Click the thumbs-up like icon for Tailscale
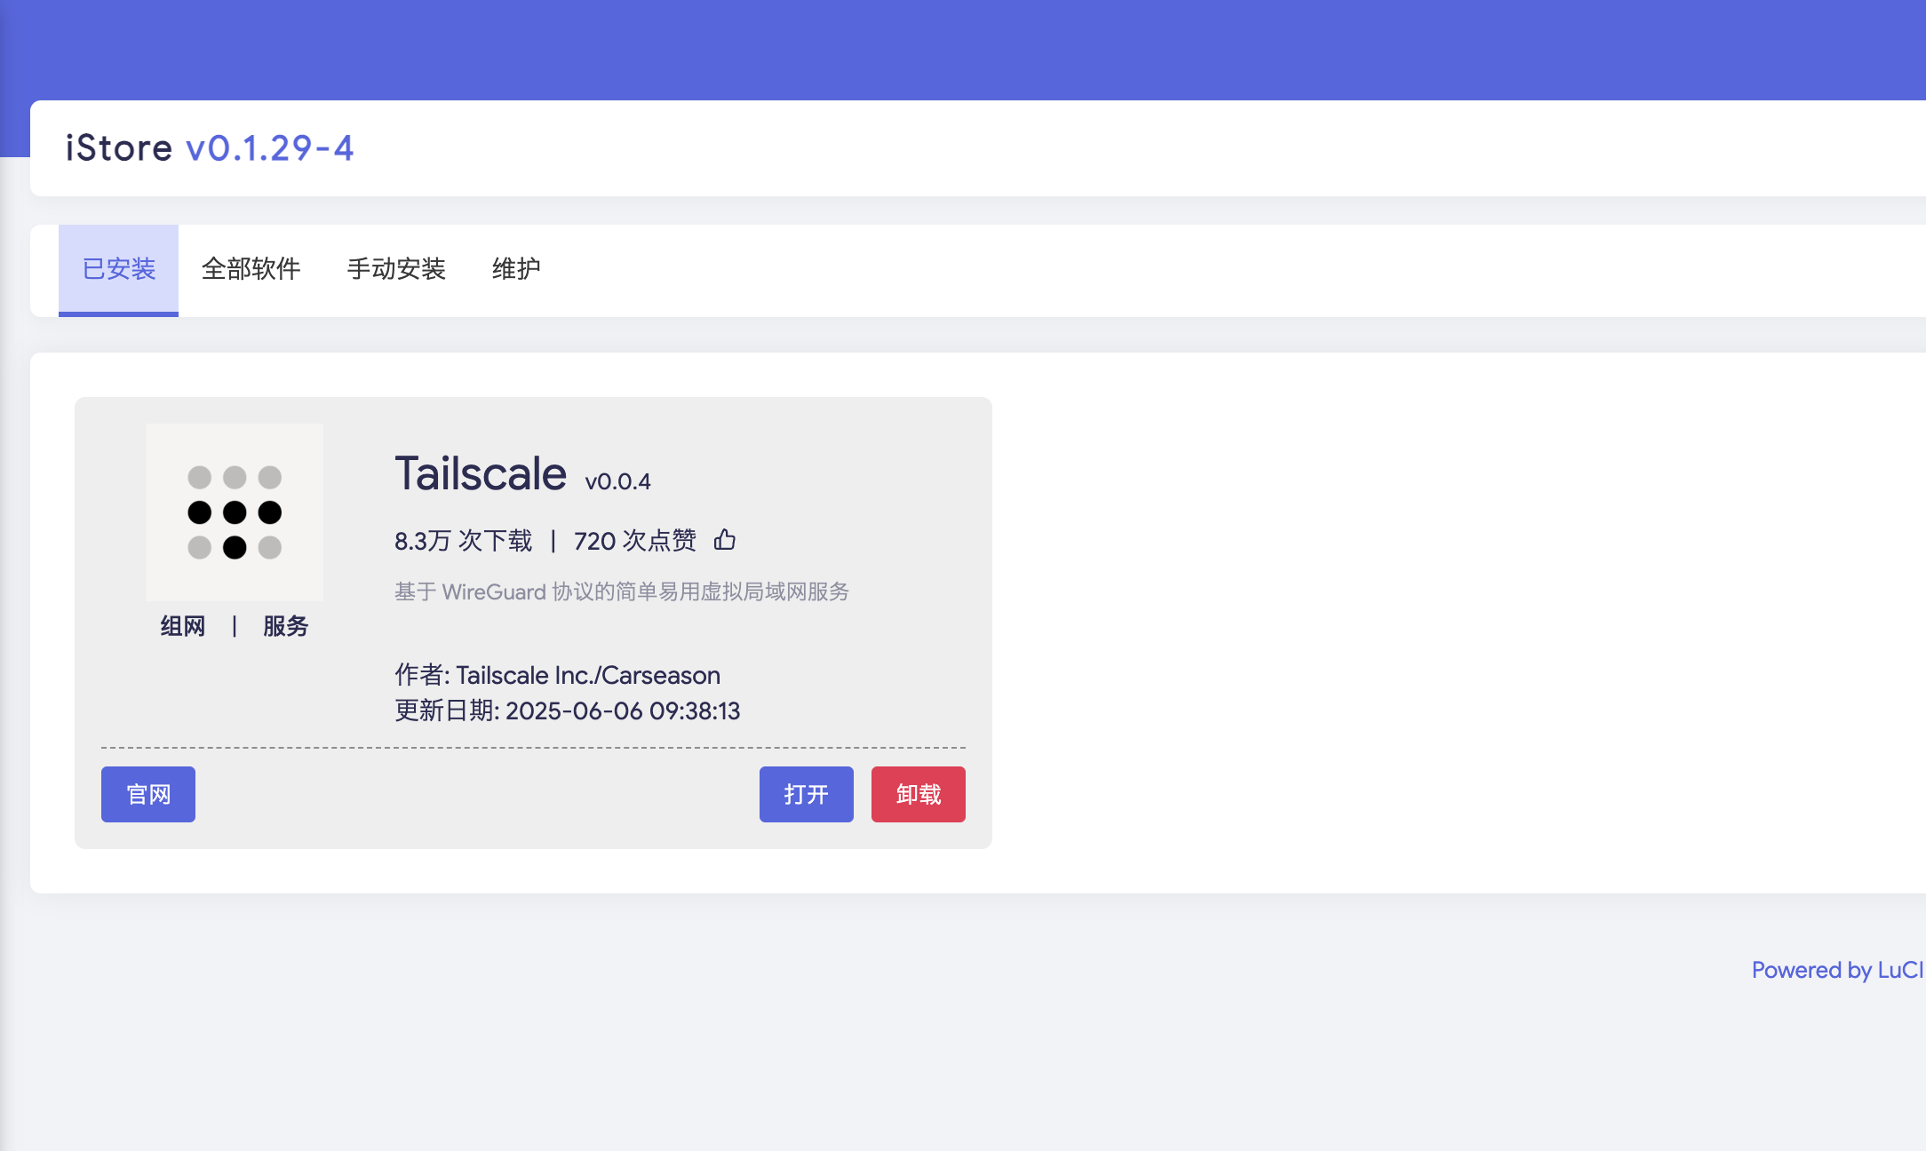This screenshot has height=1151, width=1926. (x=725, y=539)
